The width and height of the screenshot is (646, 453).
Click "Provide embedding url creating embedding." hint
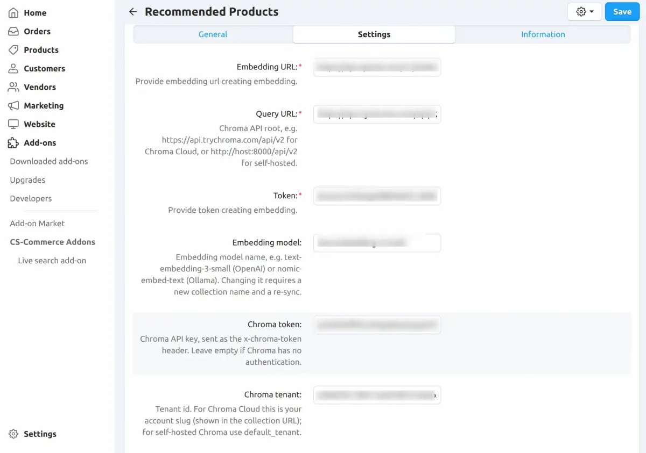[x=216, y=82]
